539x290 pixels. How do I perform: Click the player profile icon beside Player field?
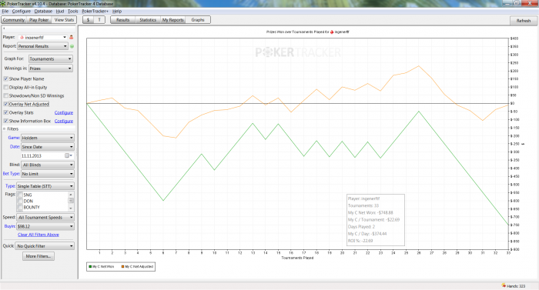point(72,37)
